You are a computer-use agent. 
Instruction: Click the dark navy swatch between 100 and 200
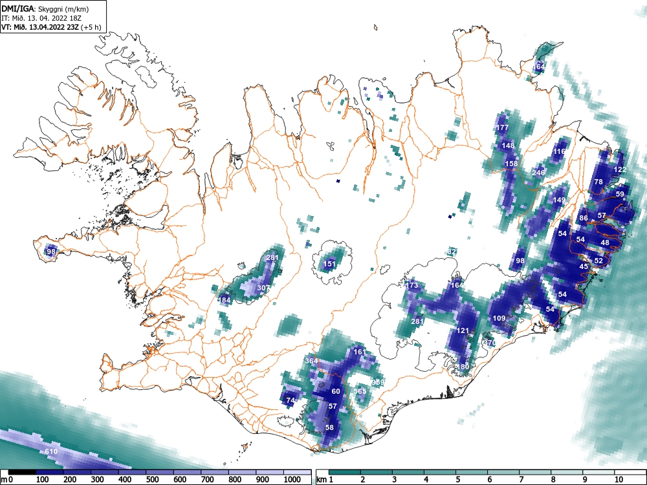point(50,472)
